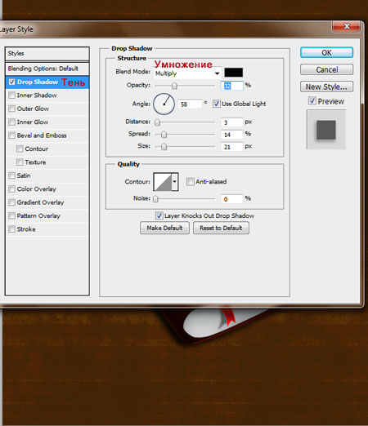
Task: Click the New Style... button
Action: [x=326, y=87]
